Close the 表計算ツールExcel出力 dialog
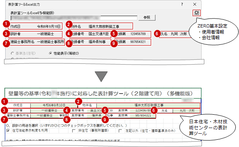The width and height of the screenshot is (239, 147). click(195, 4)
